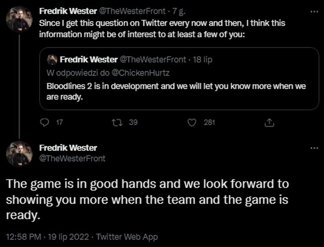Visit the @TheWesterFront handle under the main tweet
This screenshot has height=247, width=324.
[x=72, y=158]
